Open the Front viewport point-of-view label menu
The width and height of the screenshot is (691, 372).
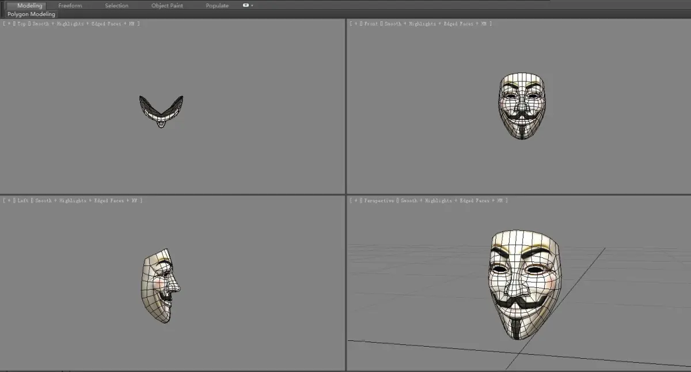tap(371, 24)
